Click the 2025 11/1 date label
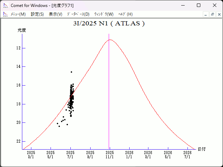This screenshot has width=223, height=167. pyautogui.click(x=110, y=155)
